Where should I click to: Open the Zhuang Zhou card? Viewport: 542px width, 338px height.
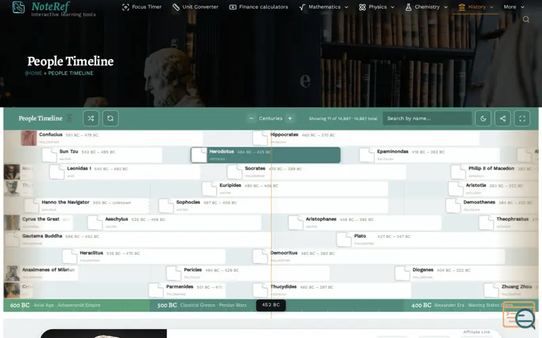point(511,290)
